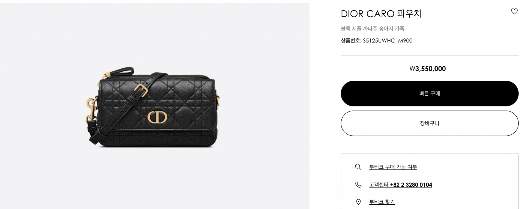Click the 상품번호 label text
This screenshot has width=524, height=209.
[351, 41]
